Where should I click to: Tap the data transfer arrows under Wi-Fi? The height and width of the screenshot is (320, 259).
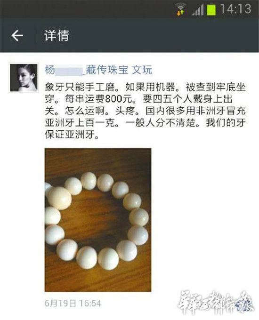[180, 13]
